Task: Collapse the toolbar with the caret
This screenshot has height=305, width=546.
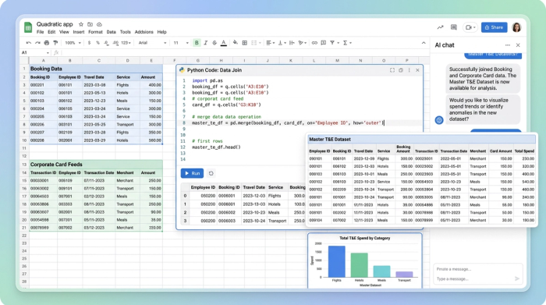Action: click(424, 43)
